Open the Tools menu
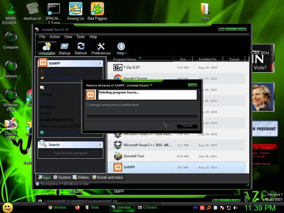Viewport: 284px width, 213px height. click(81, 37)
